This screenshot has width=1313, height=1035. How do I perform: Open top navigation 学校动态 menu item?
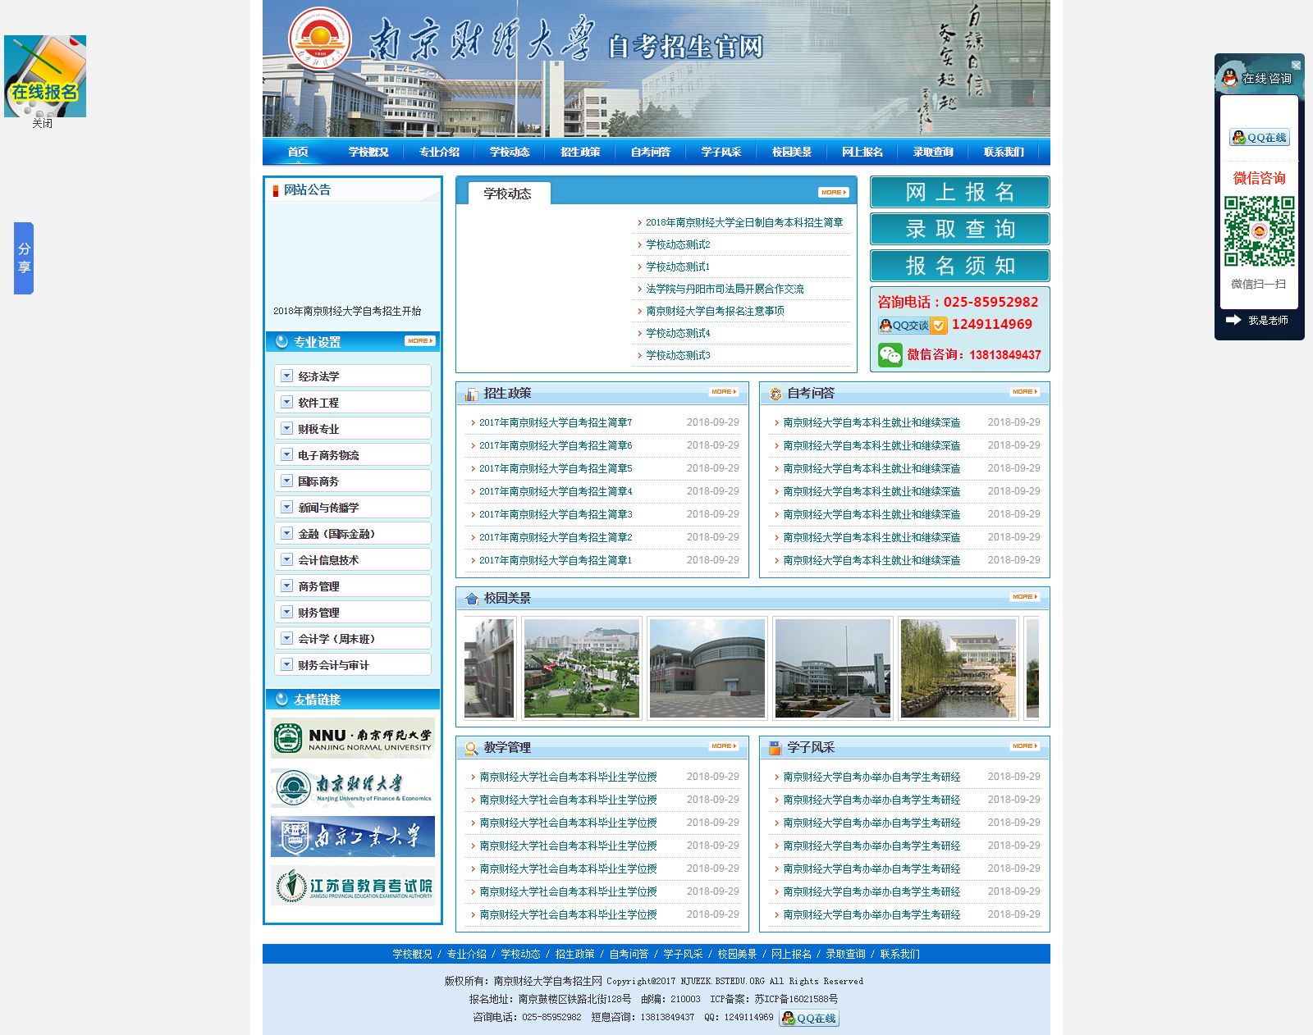(x=510, y=152)
